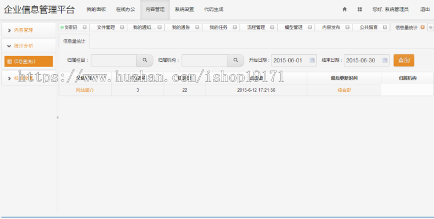Close the active 信息量统计 tab
Viewport: 434px width, 219px height.
tap(422, 27)
